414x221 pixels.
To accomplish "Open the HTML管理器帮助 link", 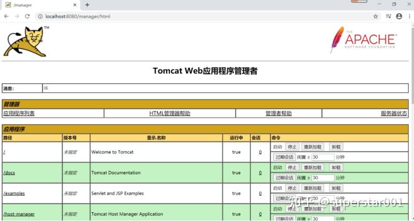I will pyautogui.click(x=169, y=113).
